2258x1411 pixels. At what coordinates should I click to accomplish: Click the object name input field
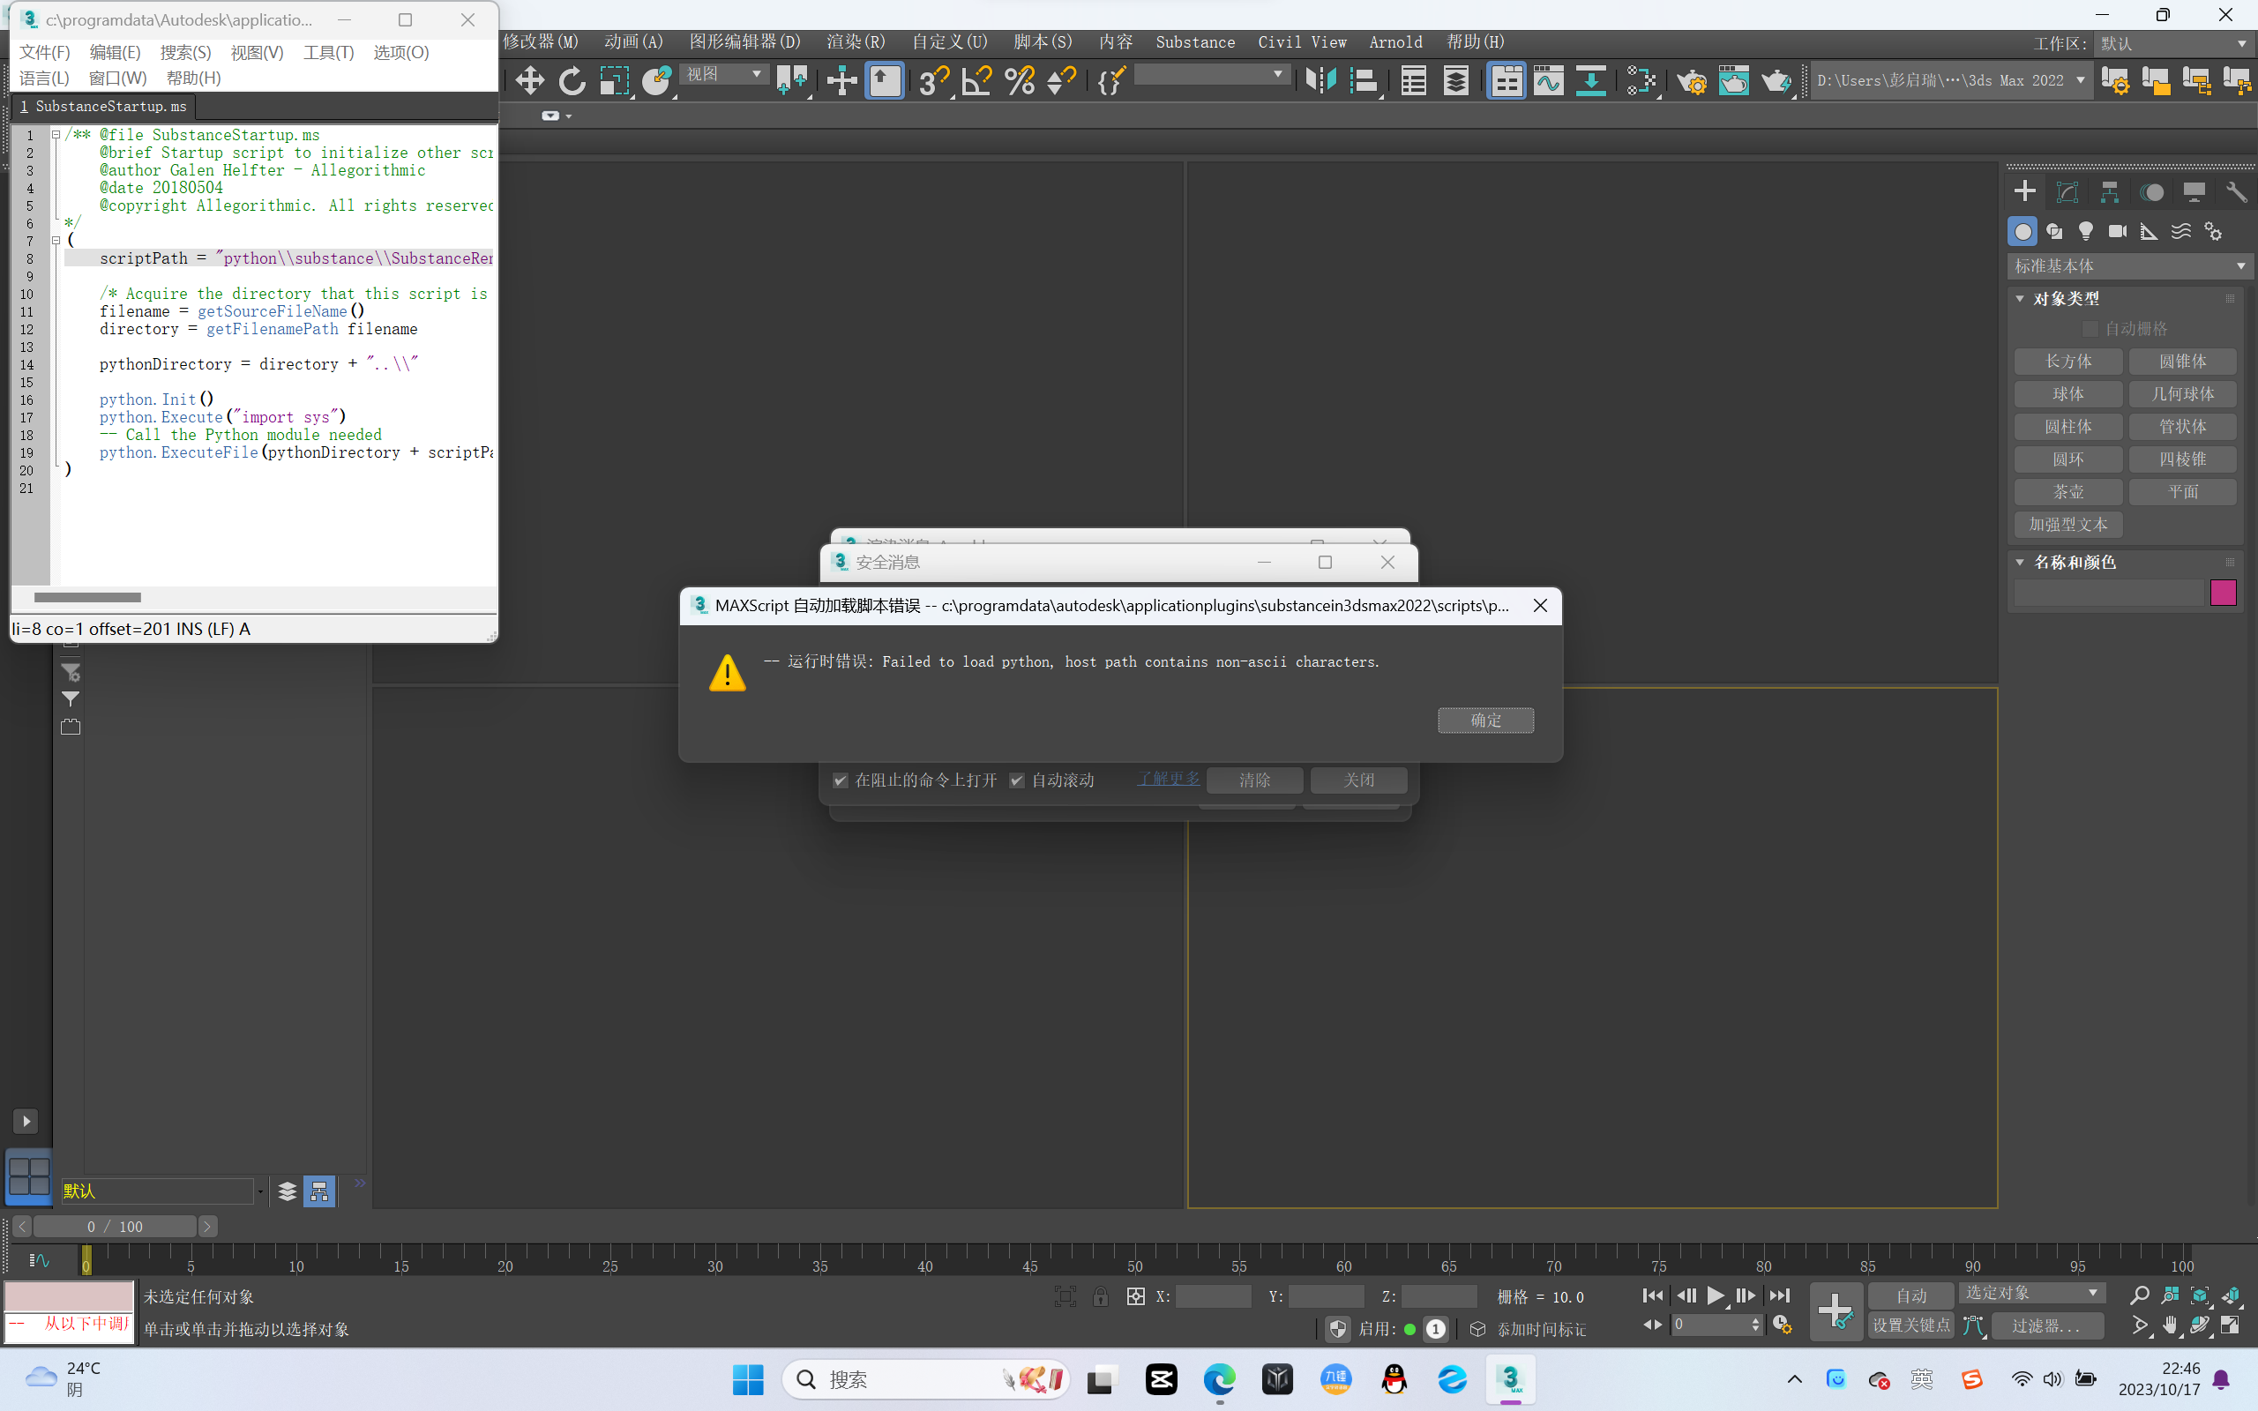(2109, 593)
